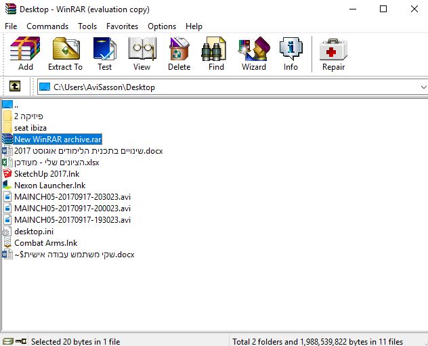Expand the address path dropdown arrow
The width and height of the screenshot is (428, 346).
click(x=423, y=87)
